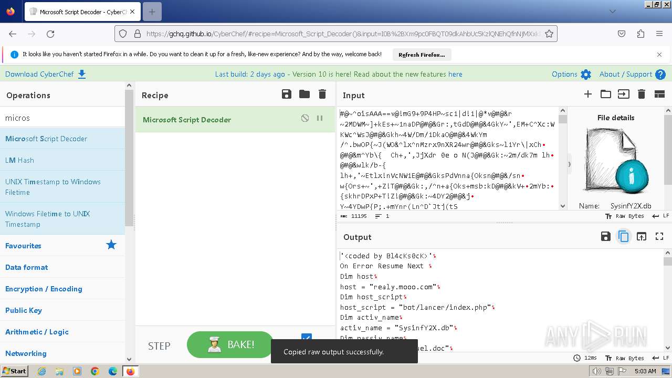Set a breakpoint on Microsoft Script Decoder
The image size is (672, 378).
pyautogui.click(x=320, y=119)
